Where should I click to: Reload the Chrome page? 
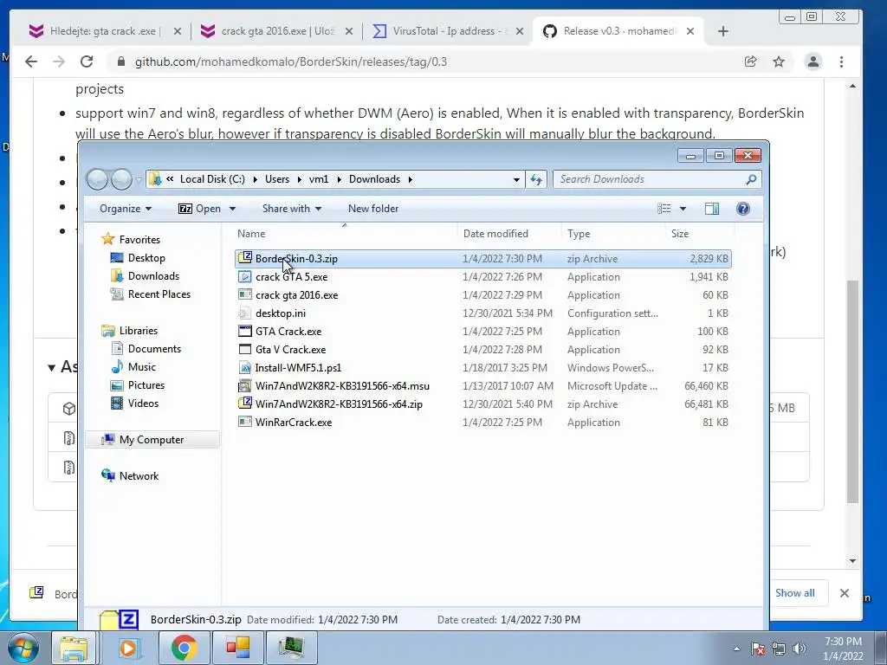pos(87,61)
